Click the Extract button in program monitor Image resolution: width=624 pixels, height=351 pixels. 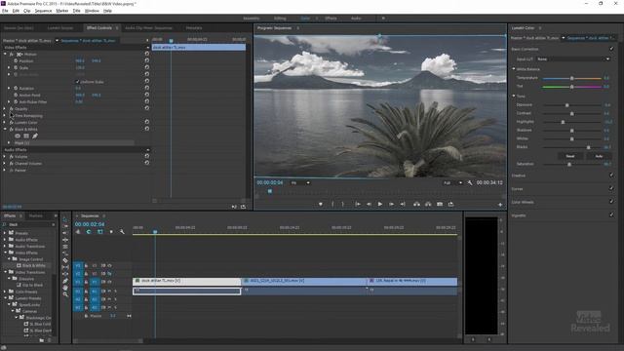click(x=428, y=204)
